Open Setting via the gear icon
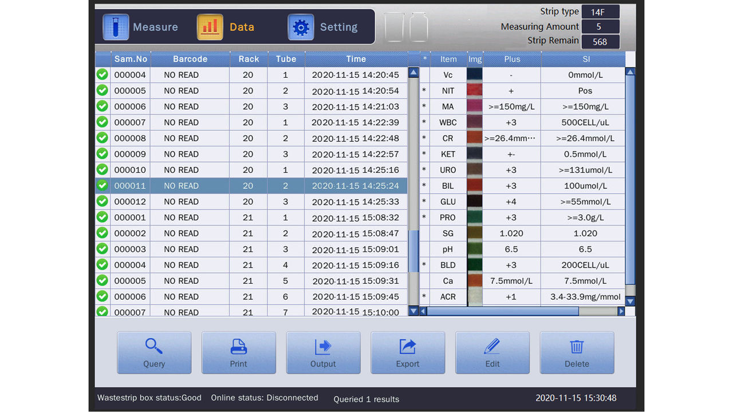 click(x=301, y=27)
